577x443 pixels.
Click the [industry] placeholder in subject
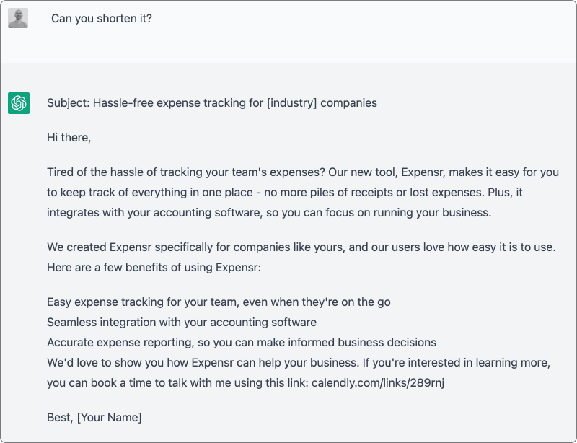point(291,102)
